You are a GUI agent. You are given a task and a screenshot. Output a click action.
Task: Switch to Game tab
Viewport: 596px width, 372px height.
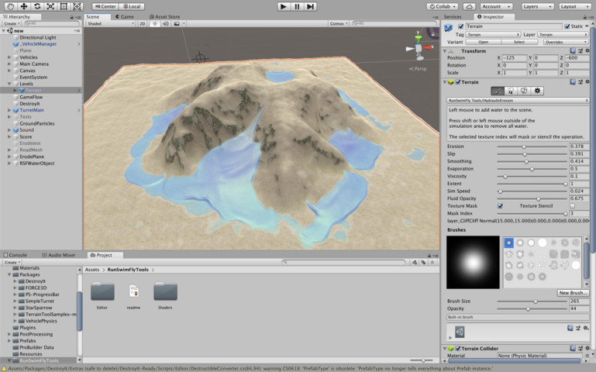124,17
